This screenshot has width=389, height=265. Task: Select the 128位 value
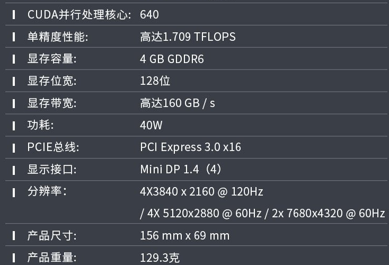(155, 81)
